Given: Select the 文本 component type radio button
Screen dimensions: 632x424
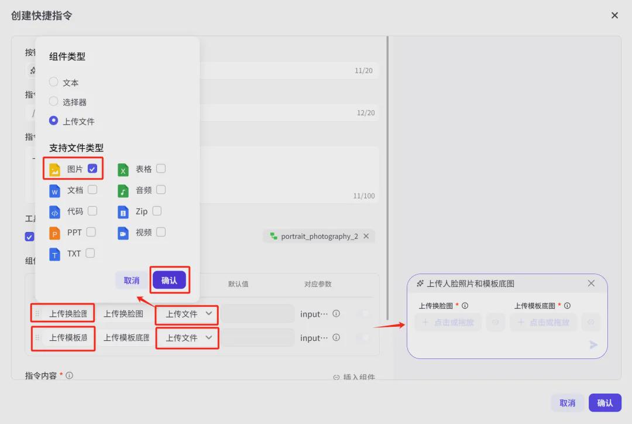Looking at the screenshot, I should pyautogui.click(x=53, y=82).
